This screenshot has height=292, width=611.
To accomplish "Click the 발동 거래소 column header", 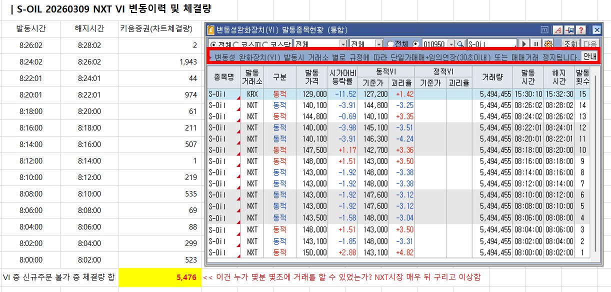I will [x=252, y=76].
